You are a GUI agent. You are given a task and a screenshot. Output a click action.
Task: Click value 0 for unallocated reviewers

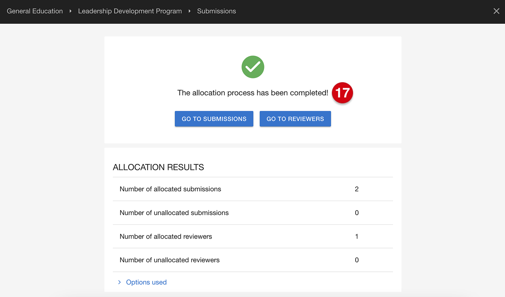(356, 260)
